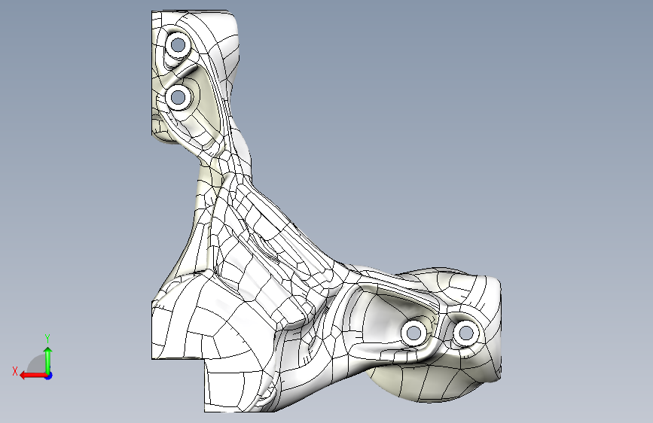This screenshot has width=653, height=423.
Task: Click the green Y axis arrow of the triad
Action: (48, 360)
